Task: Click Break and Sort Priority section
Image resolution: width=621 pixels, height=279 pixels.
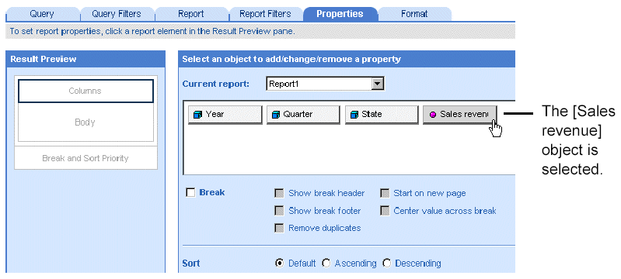Action: (x=85, y=158)
